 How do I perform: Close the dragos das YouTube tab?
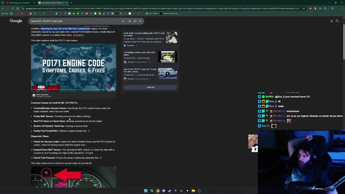click(34, 3)
